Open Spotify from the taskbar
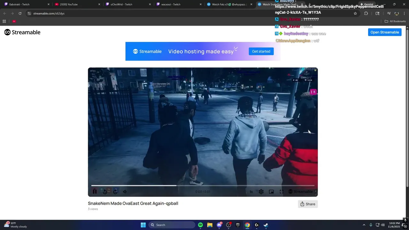The width and height of the screenshot is (409, 230). pos(200,225)
